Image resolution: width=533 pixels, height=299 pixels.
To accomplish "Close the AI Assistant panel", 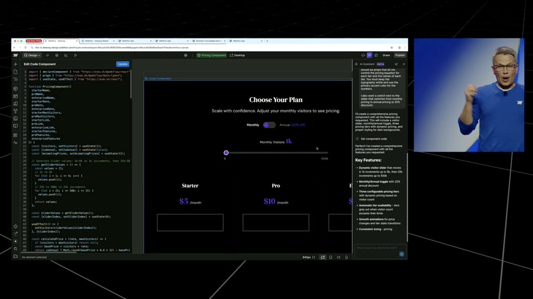I will pyautogui.click(x=404, y=64).
